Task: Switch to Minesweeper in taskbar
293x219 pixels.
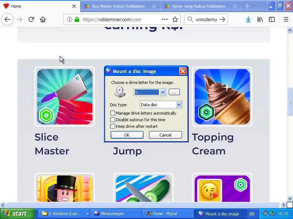Action: [x=116, y=214]
